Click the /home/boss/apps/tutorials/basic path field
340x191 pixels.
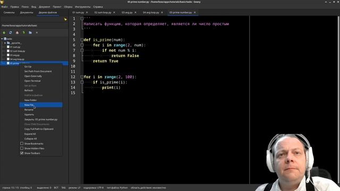pyautogui.click(x=34, y=25)
